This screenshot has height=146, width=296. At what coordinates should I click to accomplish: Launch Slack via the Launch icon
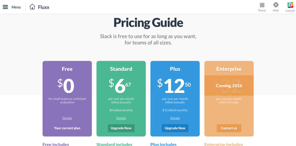(290, 5)
